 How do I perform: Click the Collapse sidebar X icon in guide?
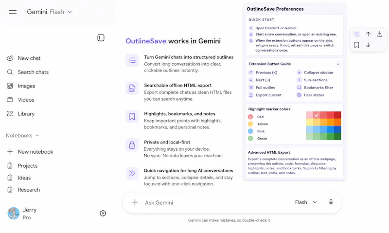click(299, 72)
